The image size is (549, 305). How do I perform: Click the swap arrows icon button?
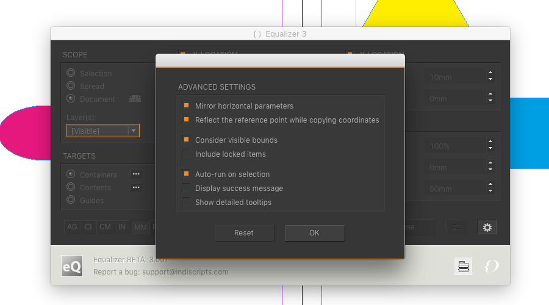pos(456,228)
